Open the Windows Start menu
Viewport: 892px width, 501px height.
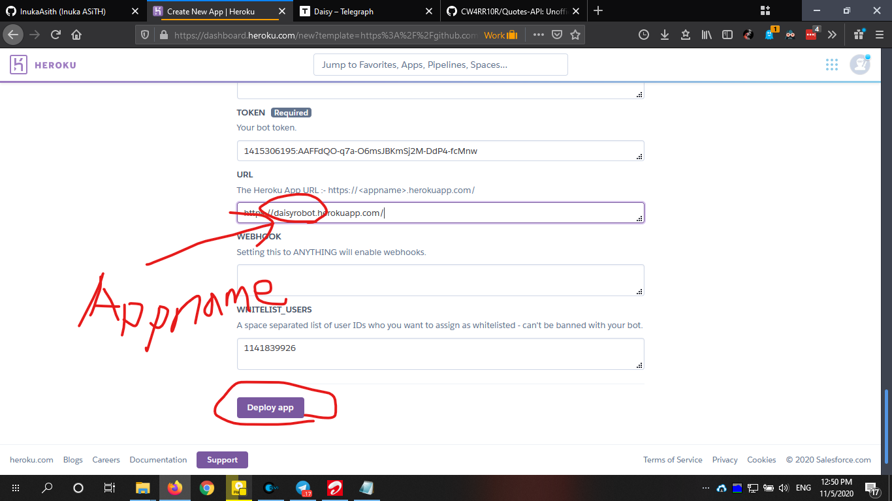(16, 487)
